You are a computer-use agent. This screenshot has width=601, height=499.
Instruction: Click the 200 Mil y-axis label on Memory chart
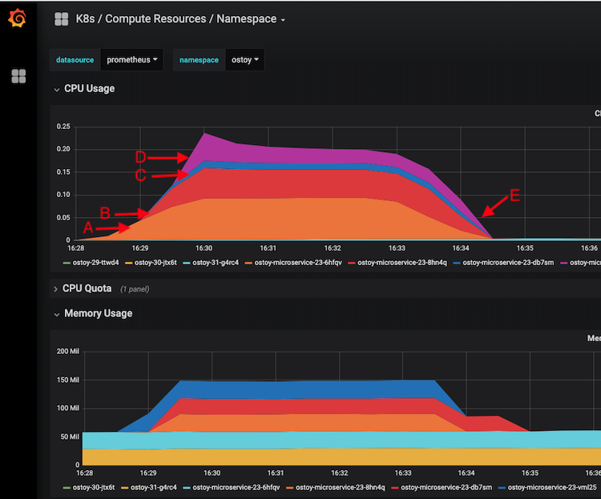click(68, 352)
